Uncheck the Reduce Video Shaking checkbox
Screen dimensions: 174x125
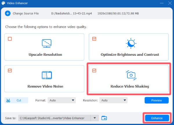point(94,71)
